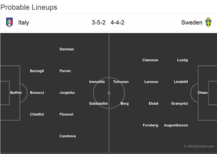Select goalkeeper Olsen on the pitch

[x=202, y=93]
